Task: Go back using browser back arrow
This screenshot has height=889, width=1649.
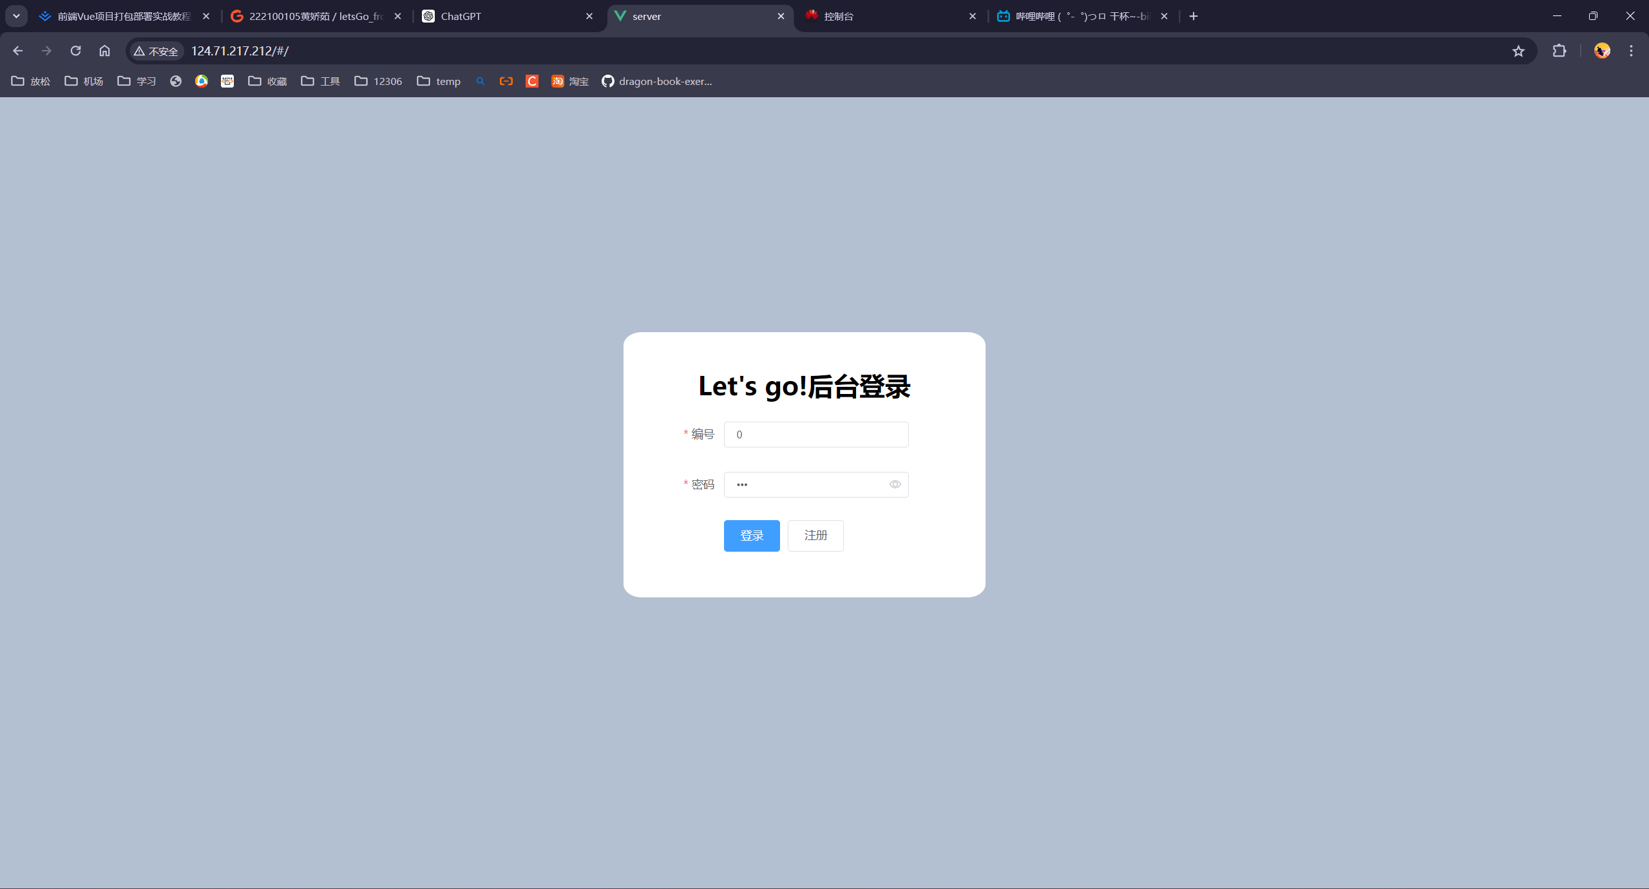Action: tap(17, 51)
